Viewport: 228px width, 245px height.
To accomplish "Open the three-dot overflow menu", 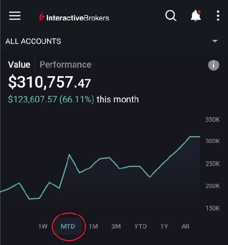I will pyautogui.click(x=218, y=16).
